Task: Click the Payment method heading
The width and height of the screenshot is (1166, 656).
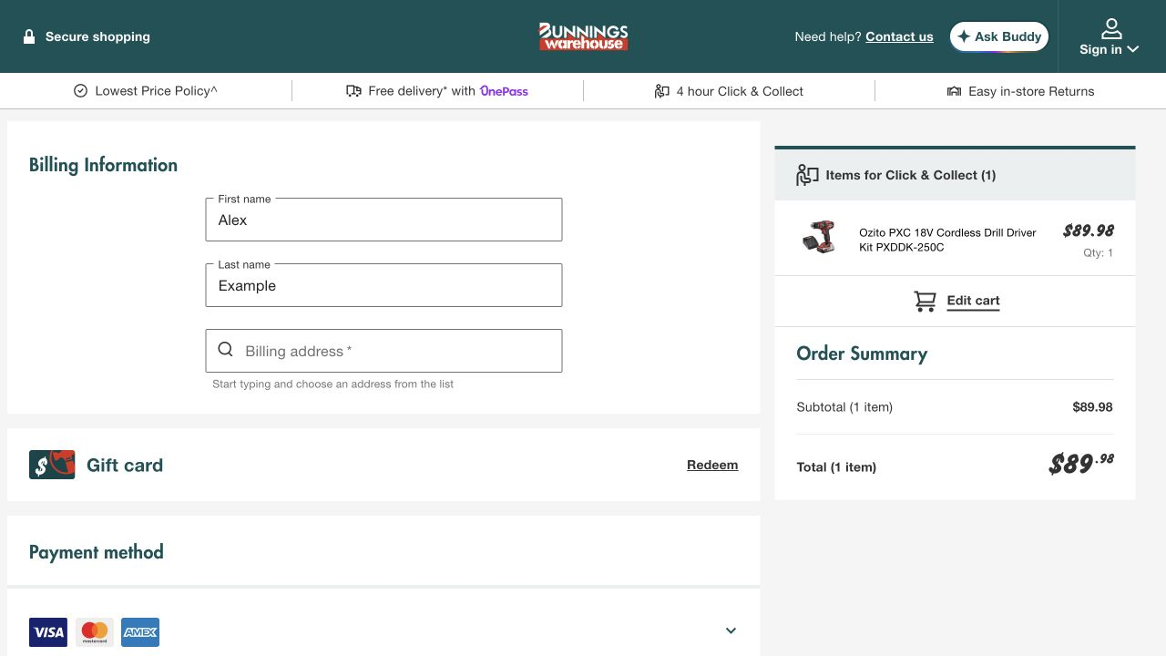Action: tap(97, 552)
